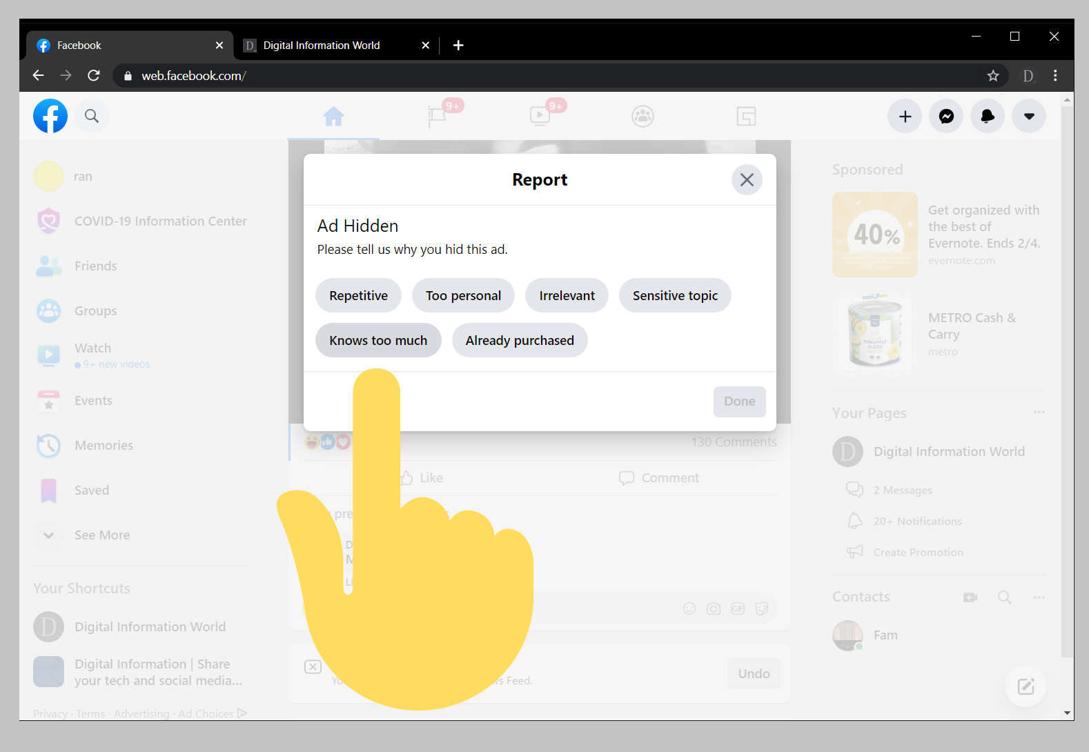Choose Knows too much option
This screenshot has width=1089, height=752.
378,340
